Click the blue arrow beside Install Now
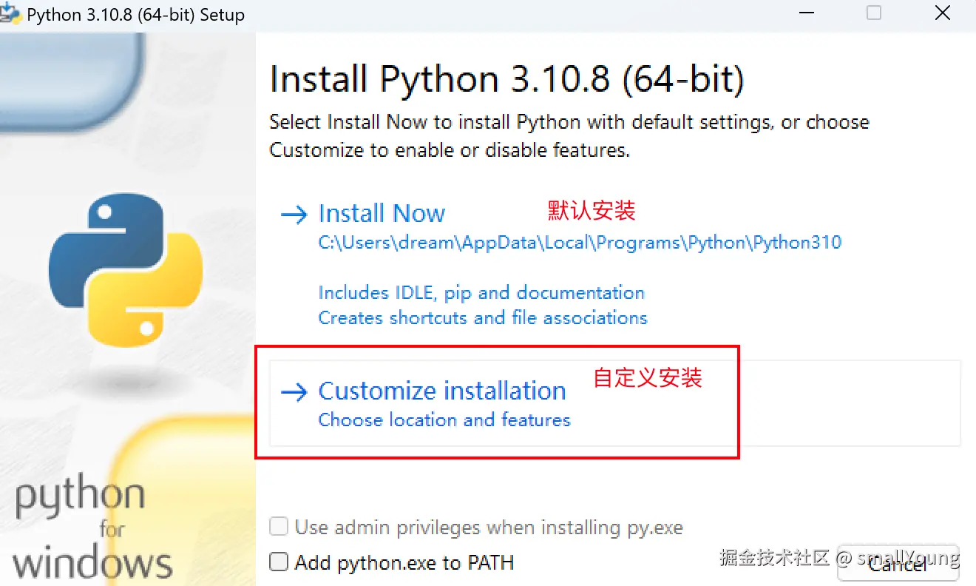976x586 pixels. [294, 215]
